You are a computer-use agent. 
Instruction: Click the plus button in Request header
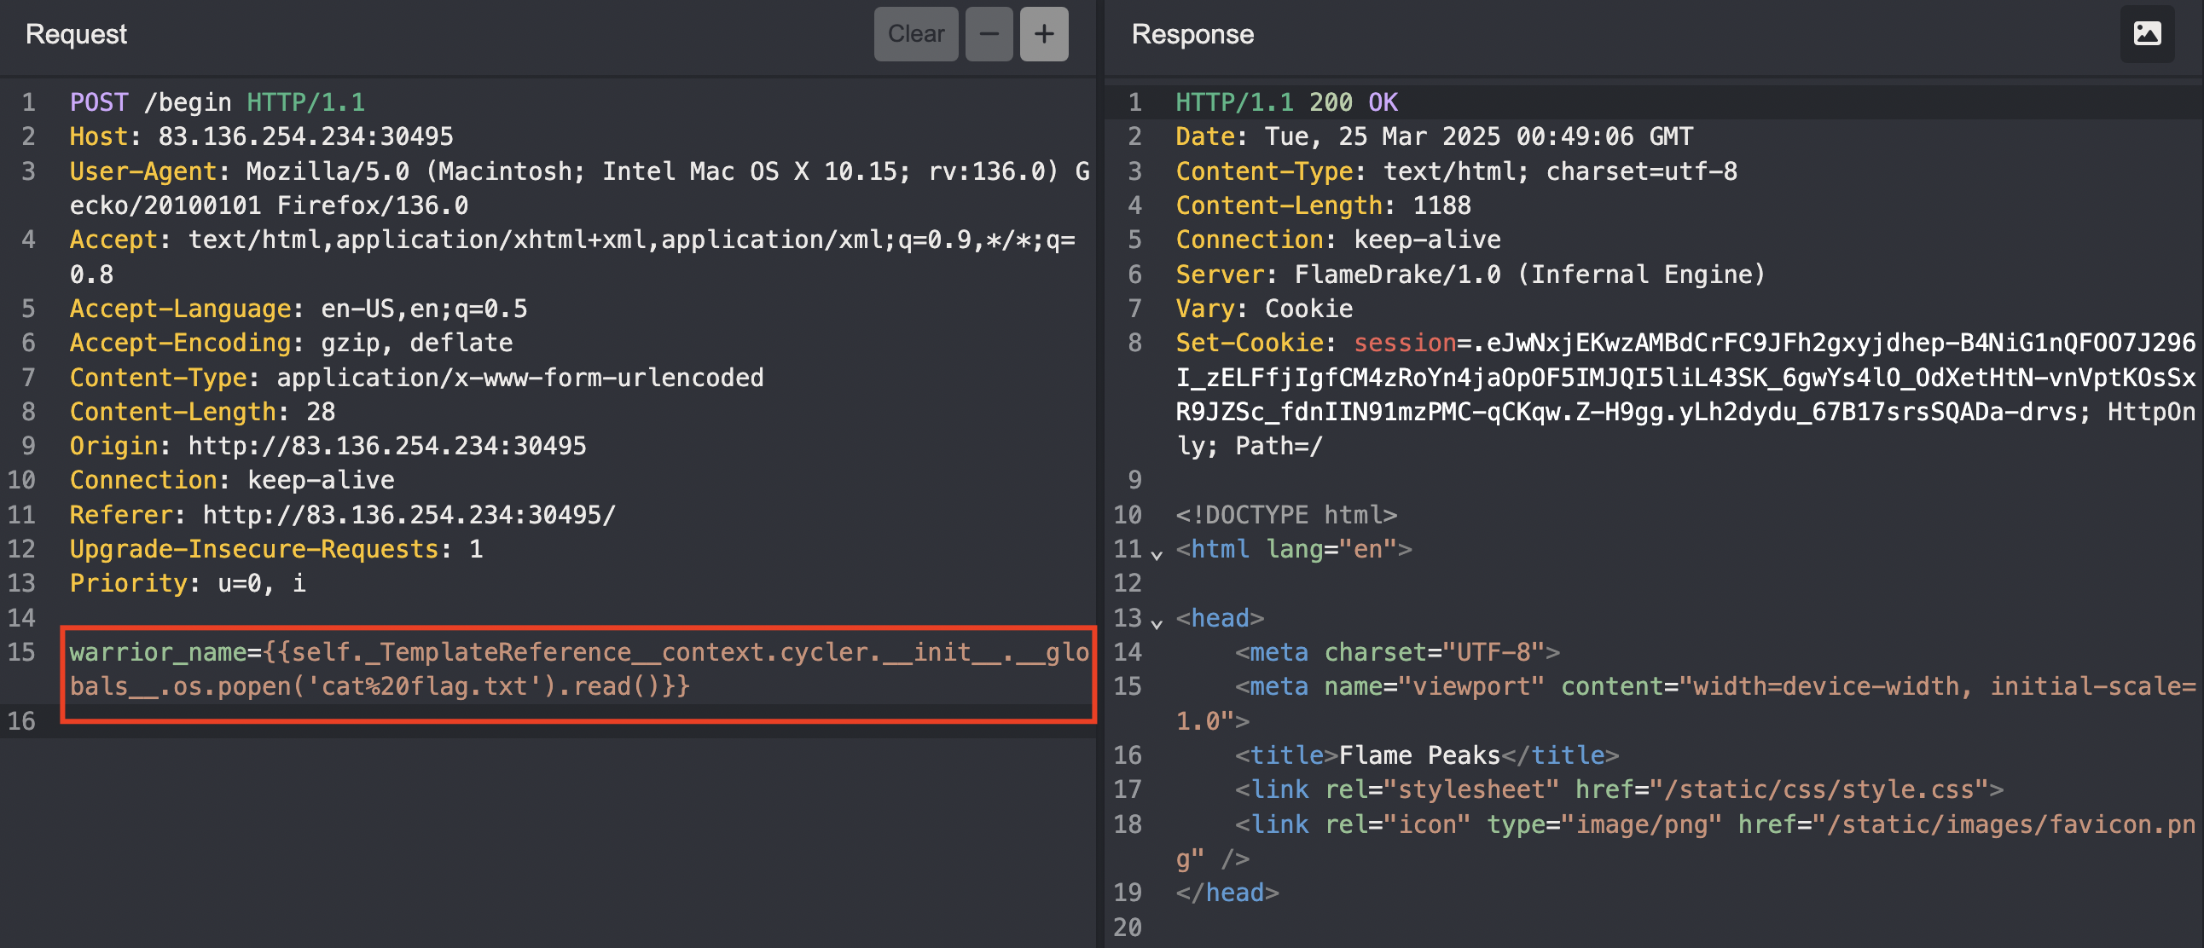pos(1043,34)
